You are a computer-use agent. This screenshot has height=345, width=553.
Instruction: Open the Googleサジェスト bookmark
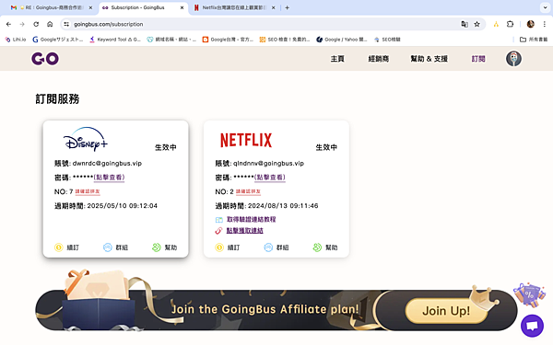click(x=58, y=40)
